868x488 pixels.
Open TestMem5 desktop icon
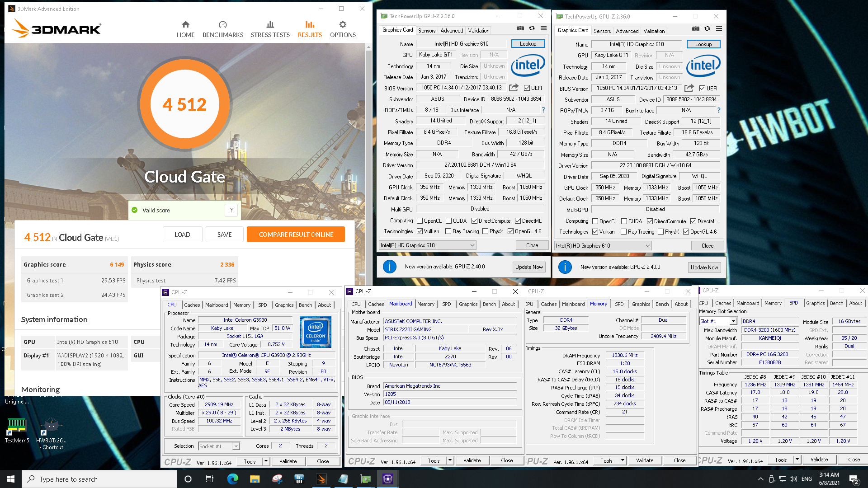coord(17,430)
